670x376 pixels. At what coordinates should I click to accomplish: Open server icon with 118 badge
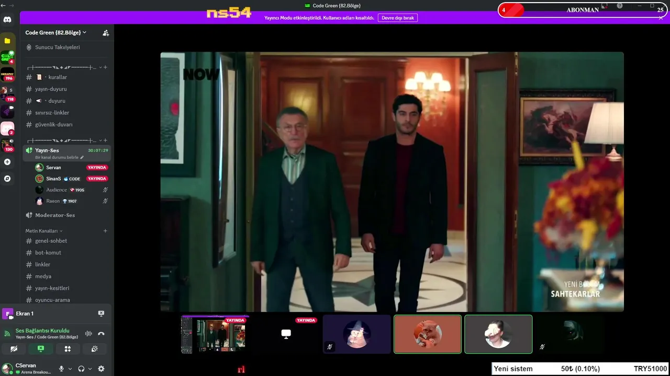coord(7,93)
